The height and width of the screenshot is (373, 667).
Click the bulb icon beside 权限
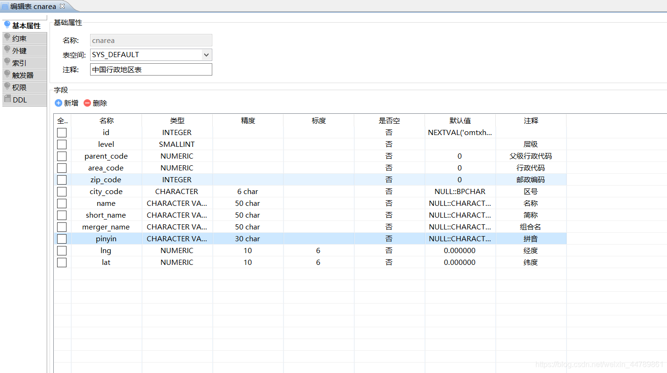7,86
